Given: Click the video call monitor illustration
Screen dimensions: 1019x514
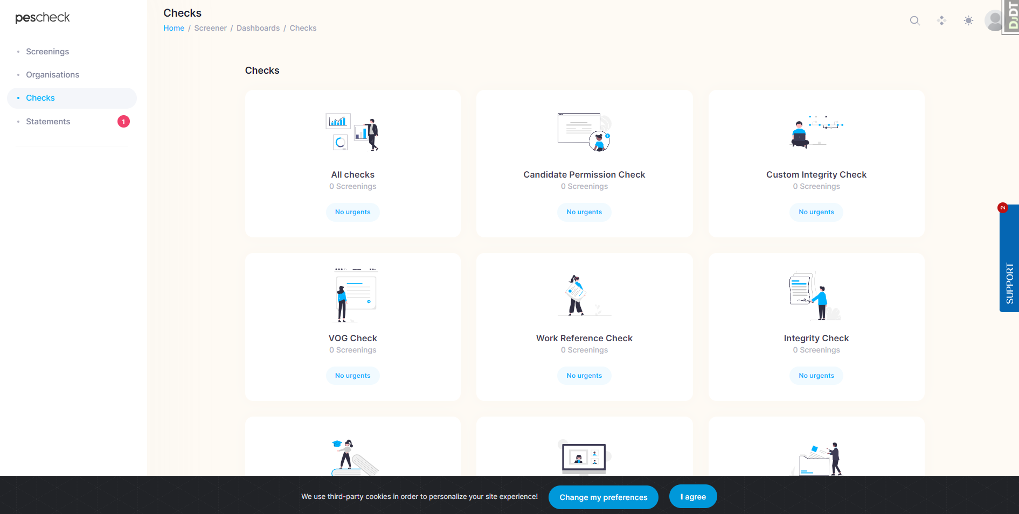Looking at the screenshot, I should (x=584, y=459).
